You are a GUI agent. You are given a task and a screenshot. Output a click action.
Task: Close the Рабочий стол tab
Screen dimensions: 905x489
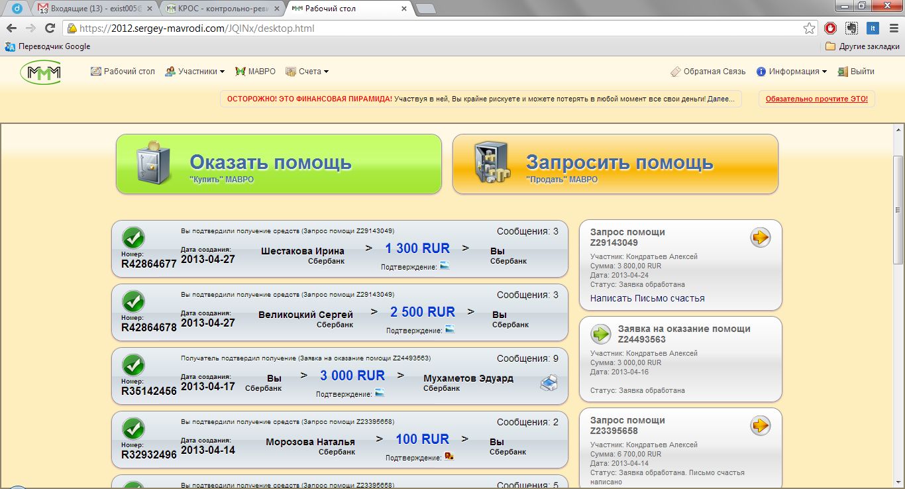click(x=404, y=9)
